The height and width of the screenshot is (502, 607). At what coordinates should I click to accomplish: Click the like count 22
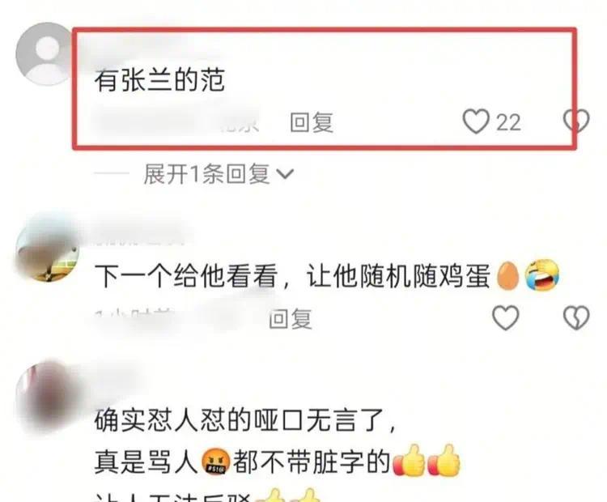click(508, 123)
